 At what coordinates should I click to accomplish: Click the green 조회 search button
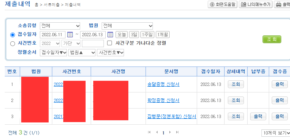pos(272,39)
